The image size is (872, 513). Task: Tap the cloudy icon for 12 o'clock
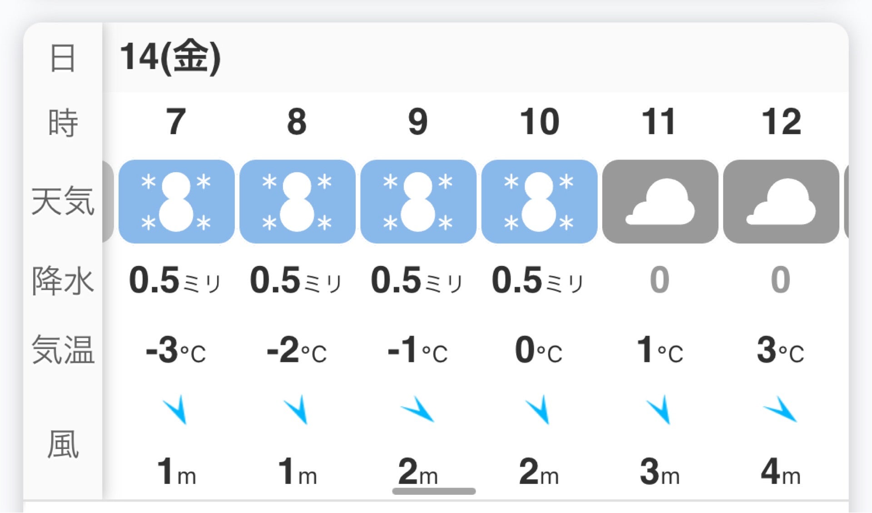(781, 202)
